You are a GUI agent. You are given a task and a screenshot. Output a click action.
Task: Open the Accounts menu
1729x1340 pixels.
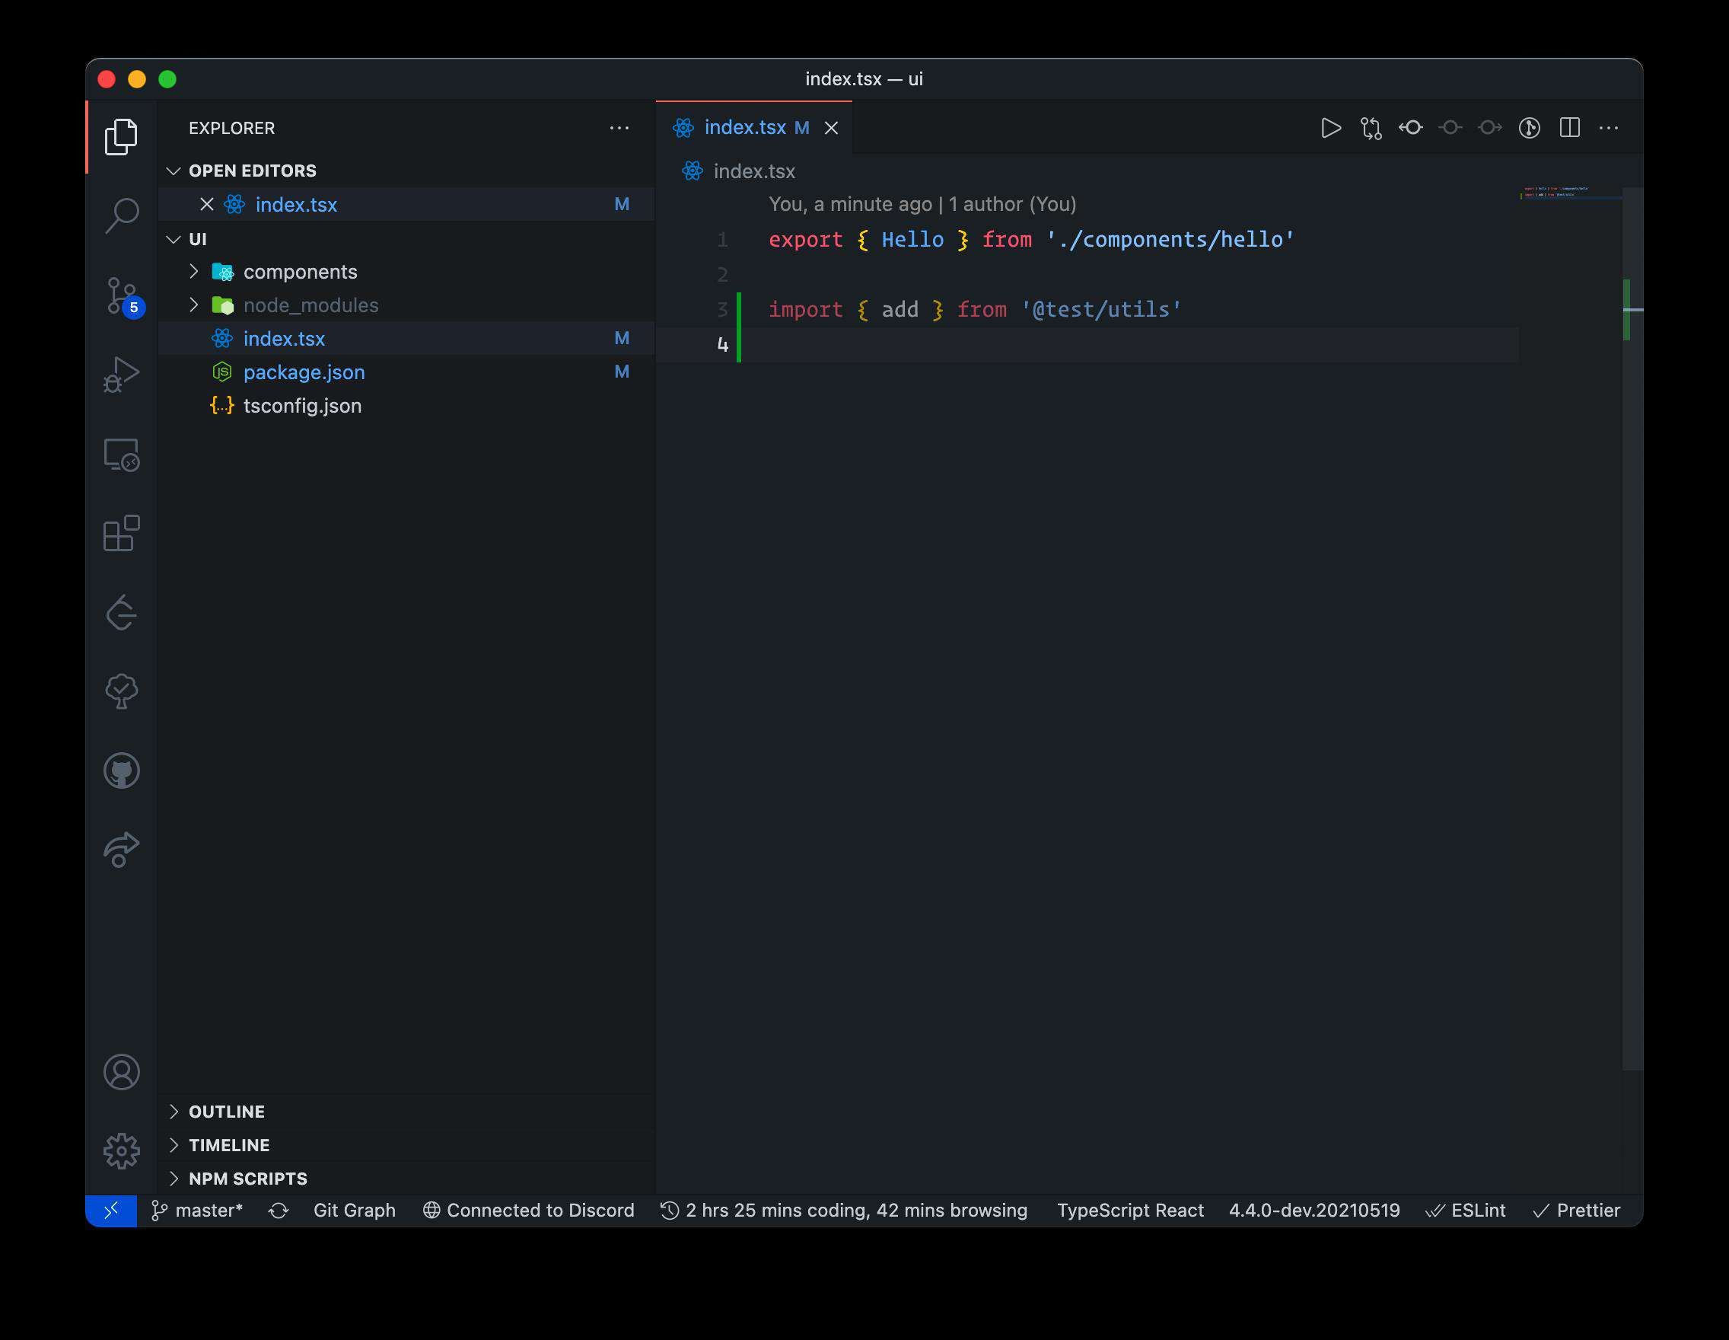tap(121, 1072)
